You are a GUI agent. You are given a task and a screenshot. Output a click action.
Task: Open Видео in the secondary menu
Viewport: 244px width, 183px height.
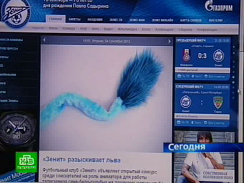108,29
